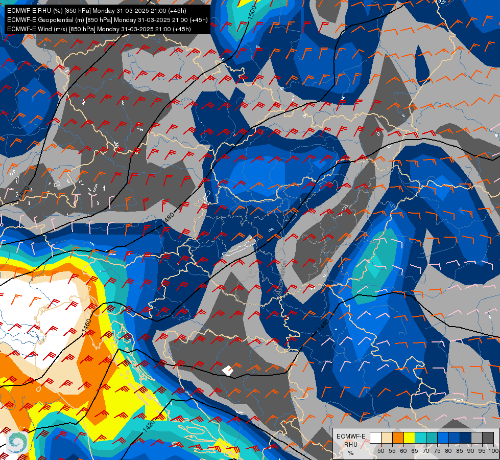
Task: Click the legend tick label 100
Action: pyautogui.click(x=494, y=451)
